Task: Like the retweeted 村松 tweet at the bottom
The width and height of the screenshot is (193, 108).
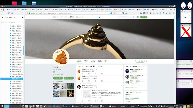Action: 95,101
